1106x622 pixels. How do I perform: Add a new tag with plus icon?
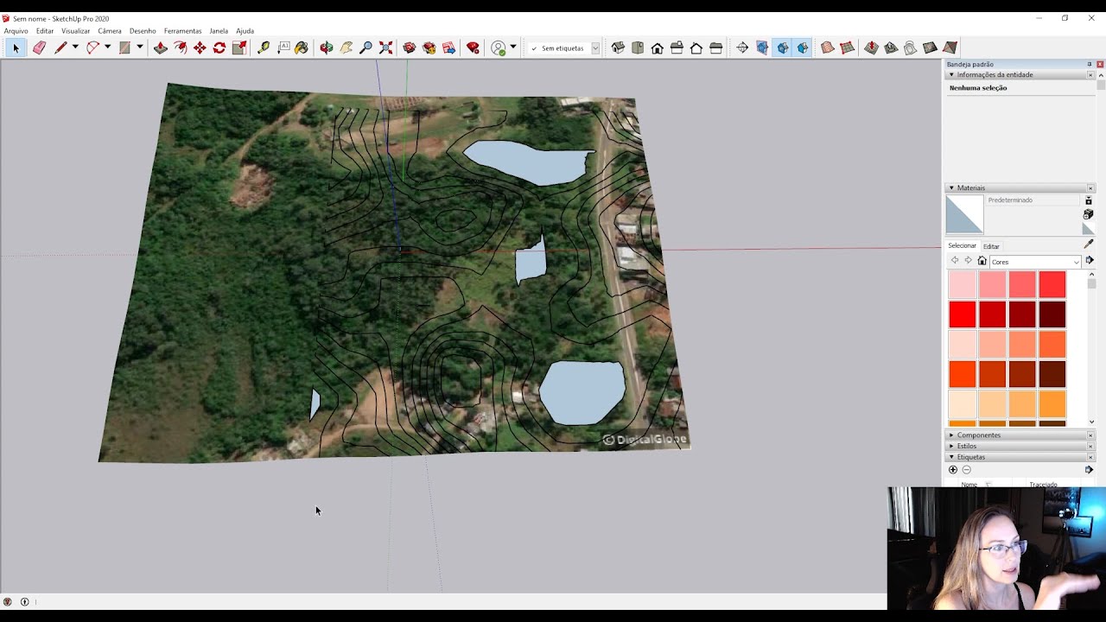pyautogui.click(x=953, y=470)
